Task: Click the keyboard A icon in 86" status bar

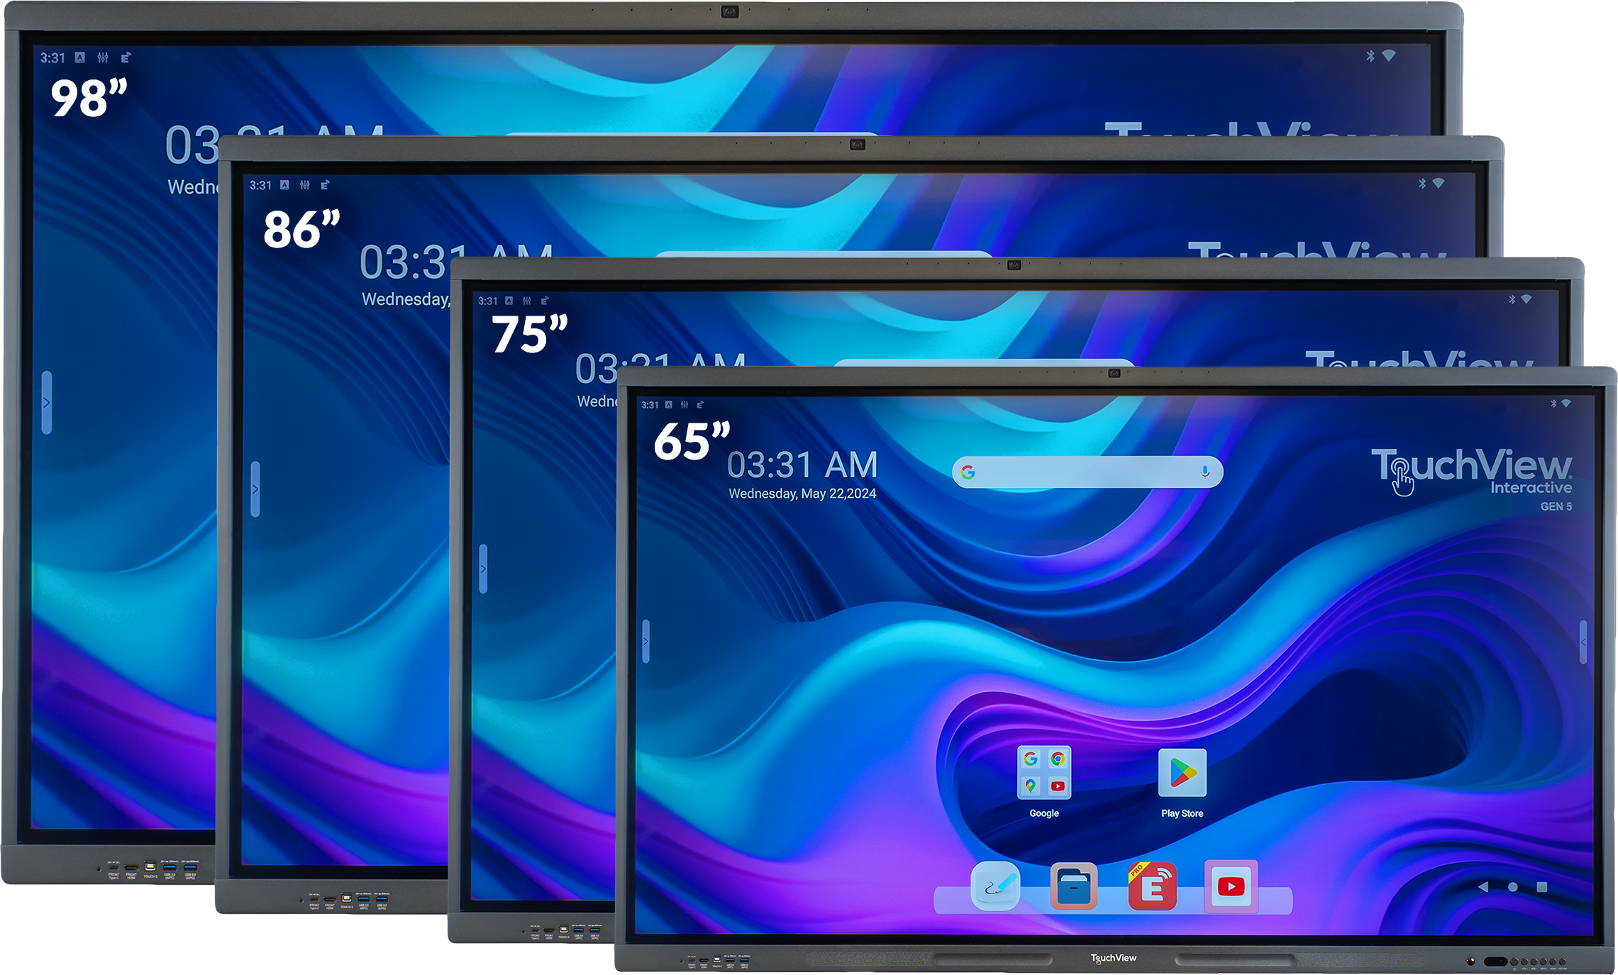Action: pos(284,185)
